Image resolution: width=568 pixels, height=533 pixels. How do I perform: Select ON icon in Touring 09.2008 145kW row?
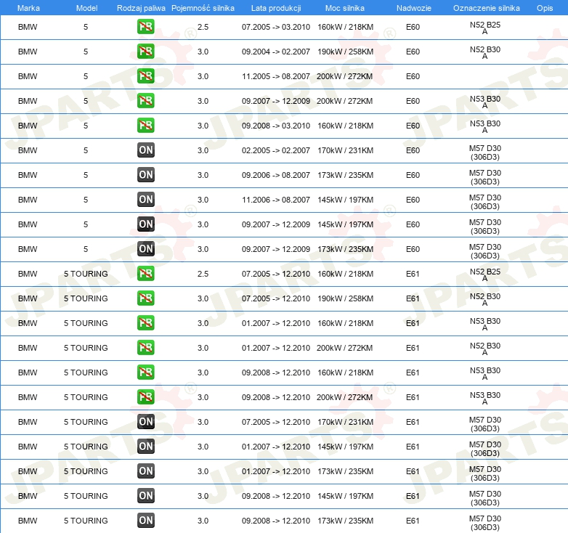tap(145, 496)
